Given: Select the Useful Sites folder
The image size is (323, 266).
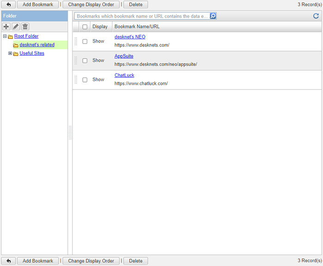Looking at the screenshot, I should coord(32,53).
